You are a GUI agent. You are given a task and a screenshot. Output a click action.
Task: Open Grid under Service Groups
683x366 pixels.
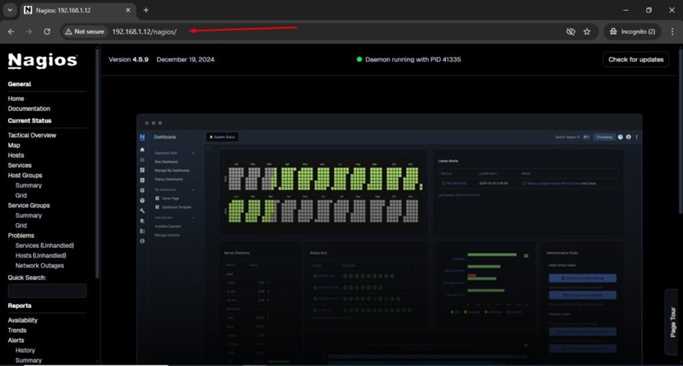point(21,225)
